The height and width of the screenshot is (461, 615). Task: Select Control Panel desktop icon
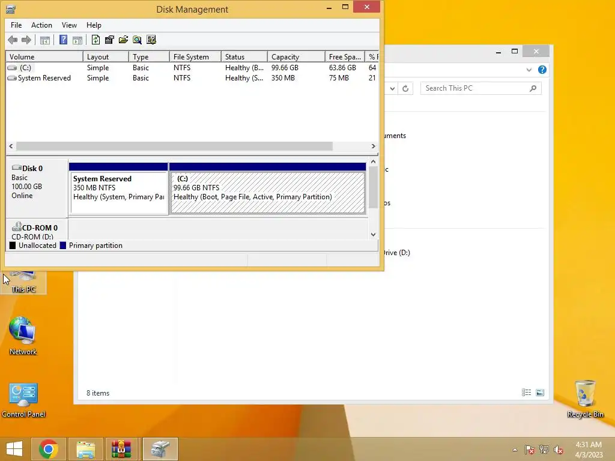click(23, 400)
